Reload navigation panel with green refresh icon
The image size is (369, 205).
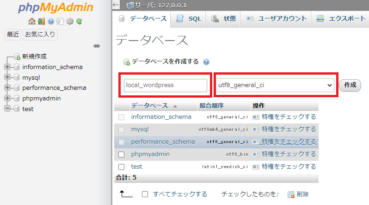(x=79, y=21)
